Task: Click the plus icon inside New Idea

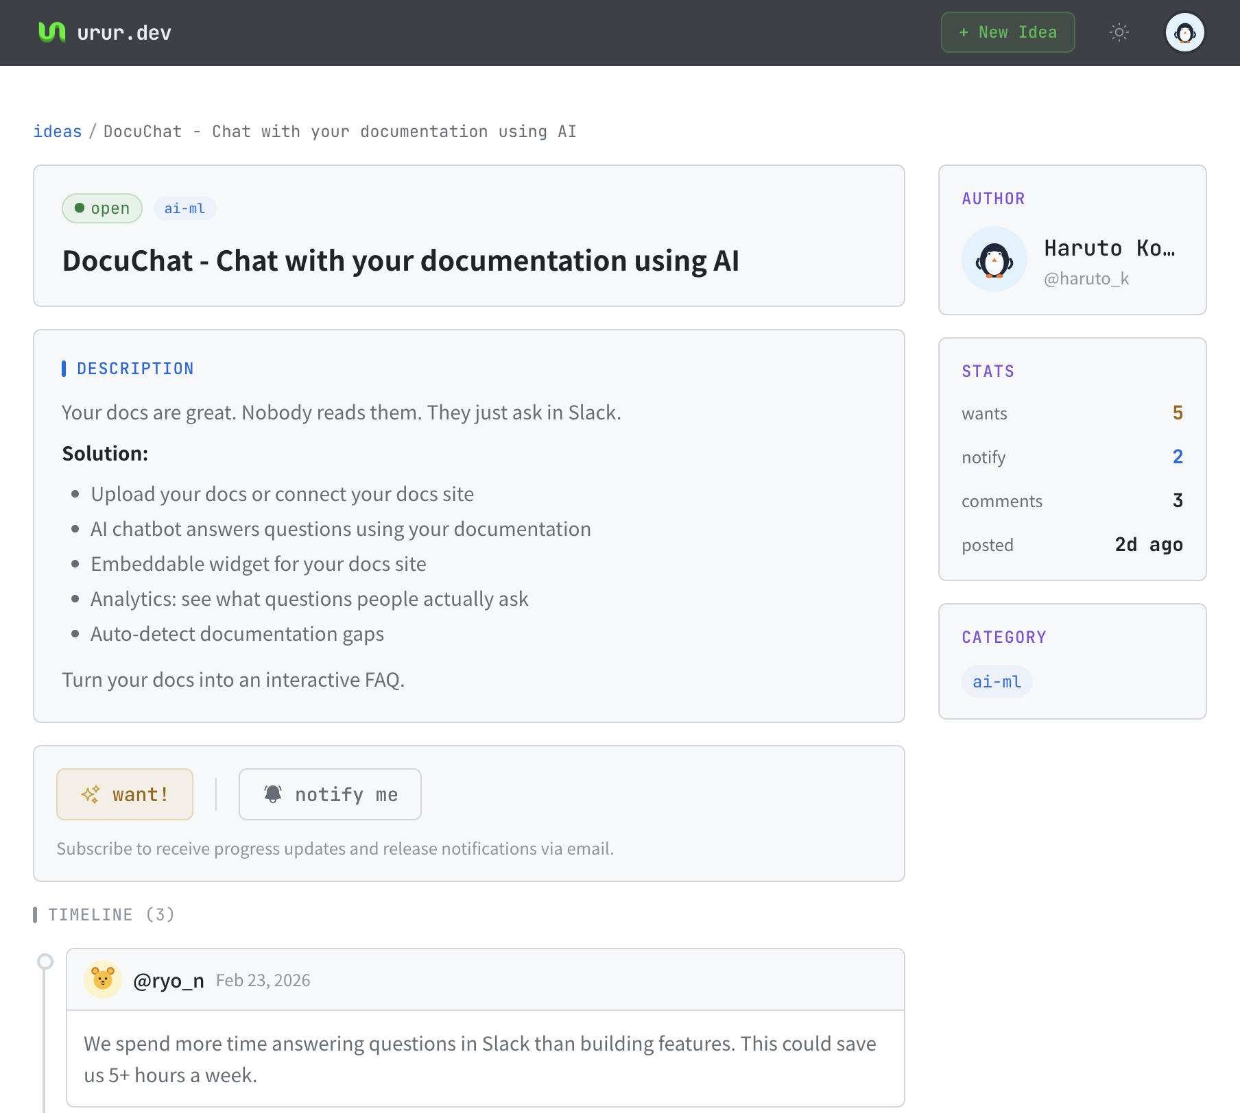Action: 962,32
